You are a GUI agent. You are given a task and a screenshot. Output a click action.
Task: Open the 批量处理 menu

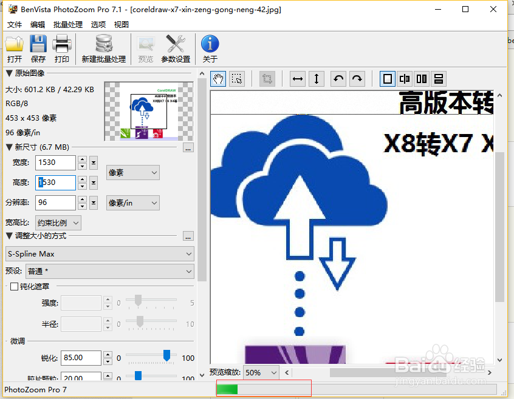tap(68, 24)
